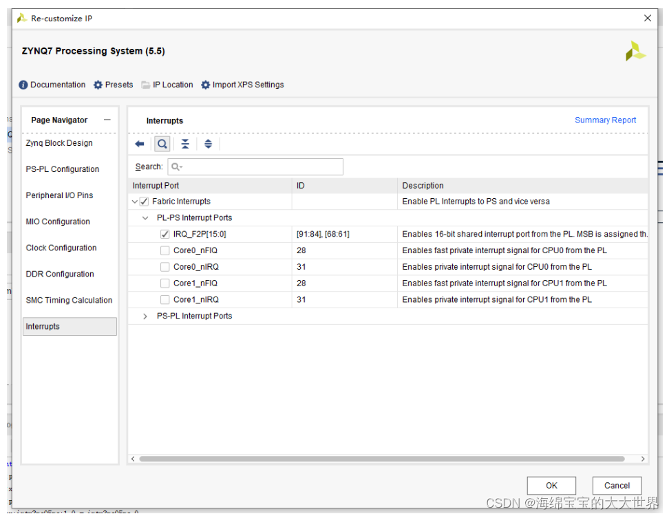Select 'Enable PL Interrupts to PS' description
669x516 pixels.
coord(476,202)
